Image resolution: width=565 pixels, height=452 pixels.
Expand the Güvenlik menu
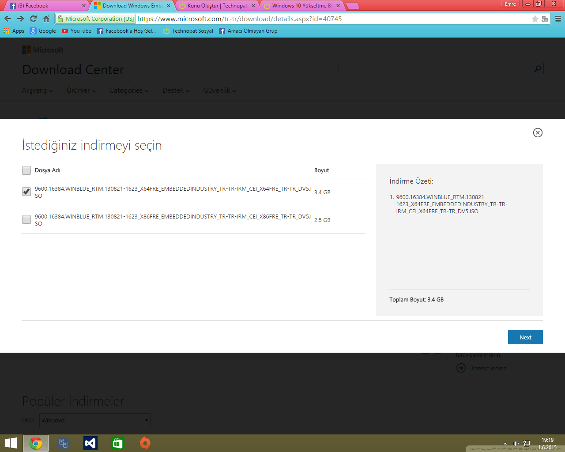220,90
